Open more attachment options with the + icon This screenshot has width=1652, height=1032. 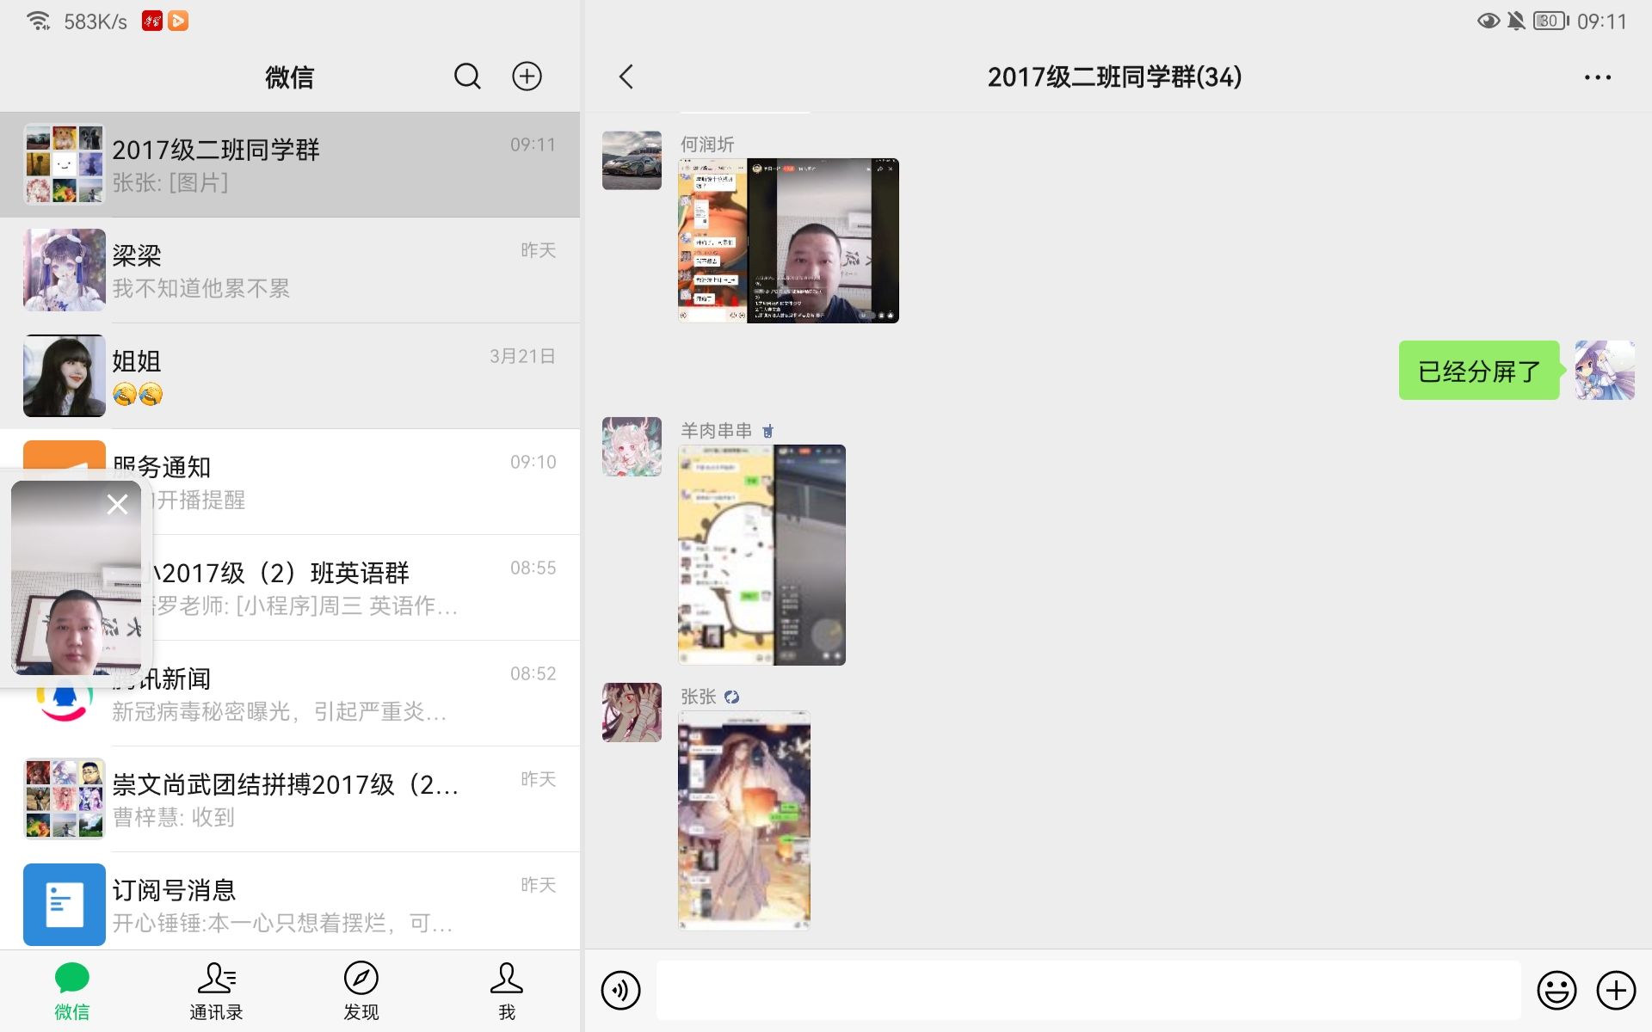tap(1614, 990)
